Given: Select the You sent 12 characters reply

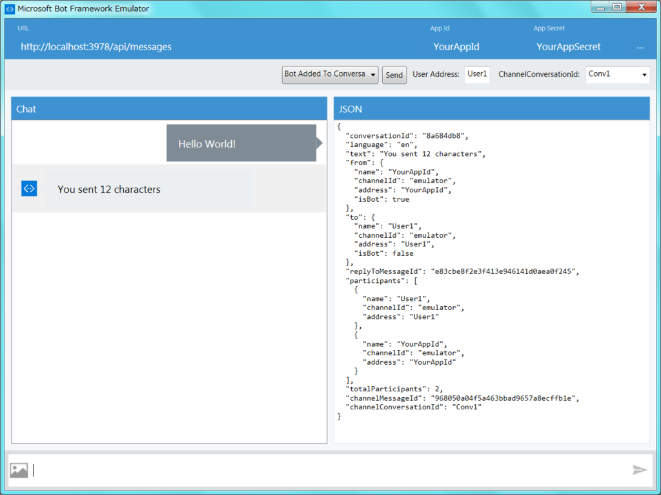Looking at the screenshot, I should (149, 189).
